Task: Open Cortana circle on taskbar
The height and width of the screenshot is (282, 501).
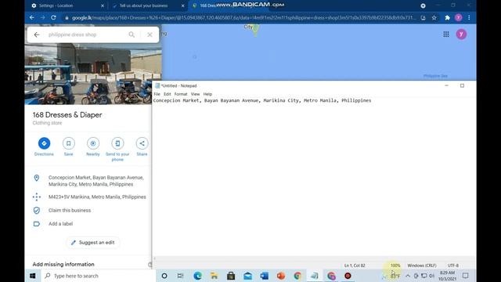Action: point(164,276)
